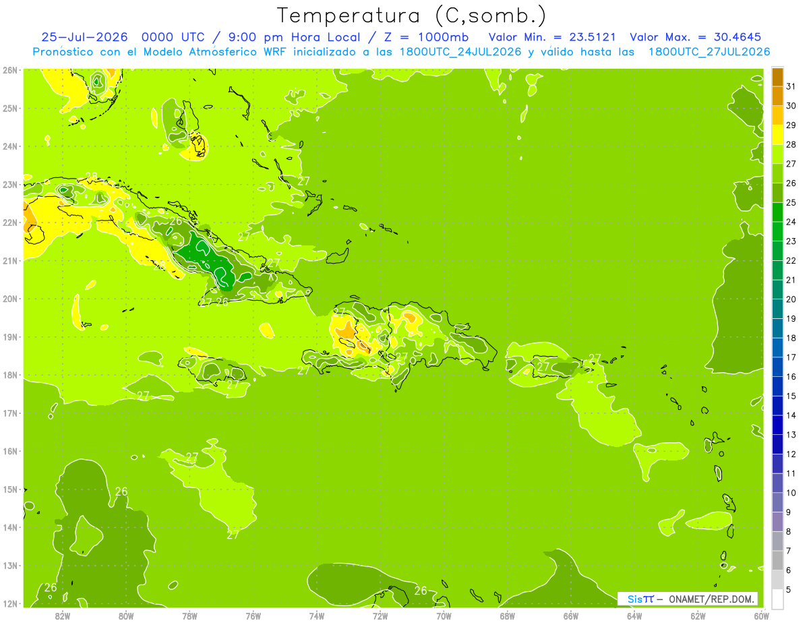Click the color bar label '18'

point(791,338)
